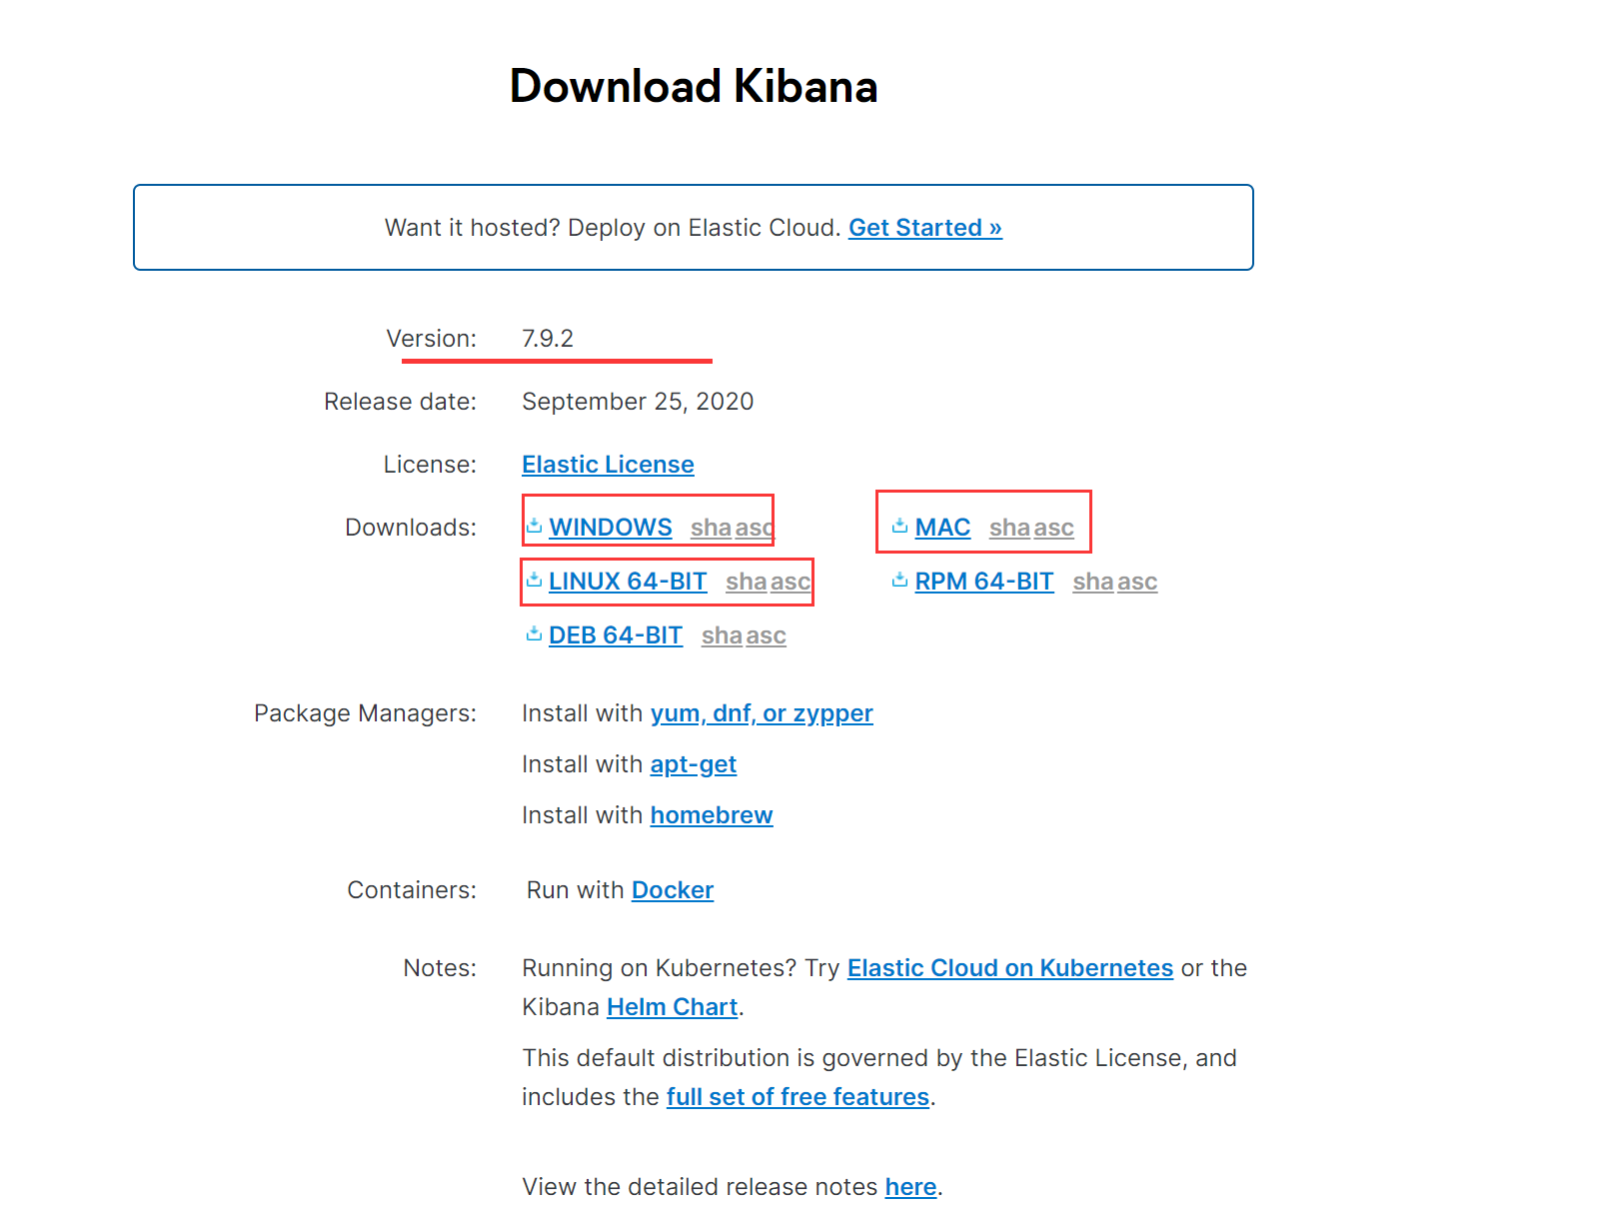The height and width of the screenshot is (1217, 1607).
Task: Click the download icon beside RPM 64-BIT
Action: pos(900,580)
